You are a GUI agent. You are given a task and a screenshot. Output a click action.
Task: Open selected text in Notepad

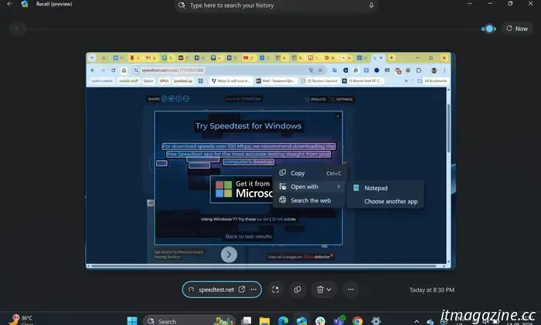[x=386, y=188]
